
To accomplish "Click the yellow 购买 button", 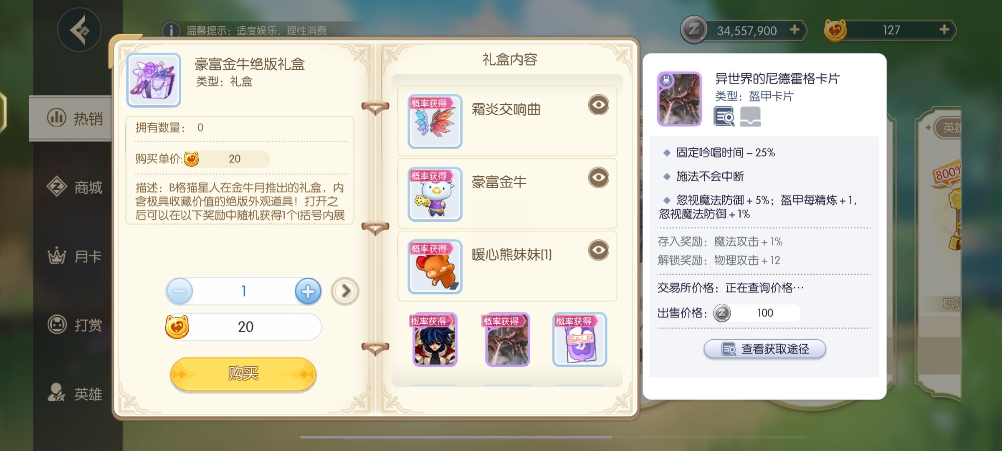I will 243,374.
